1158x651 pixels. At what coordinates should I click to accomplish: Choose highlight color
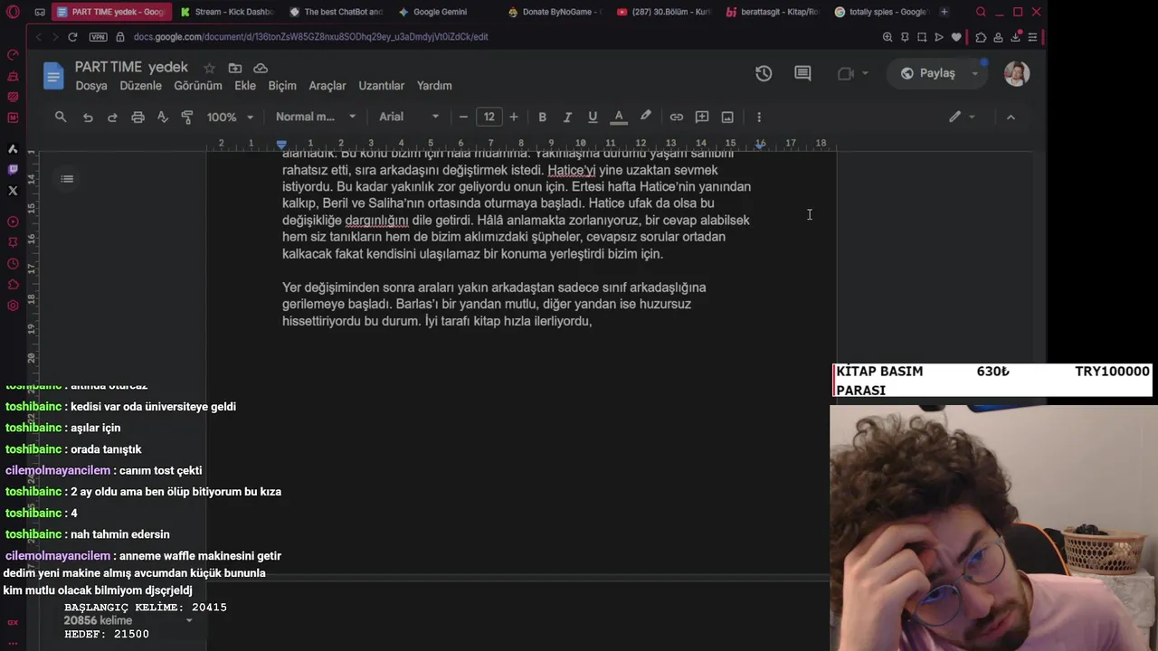point(646,117)
